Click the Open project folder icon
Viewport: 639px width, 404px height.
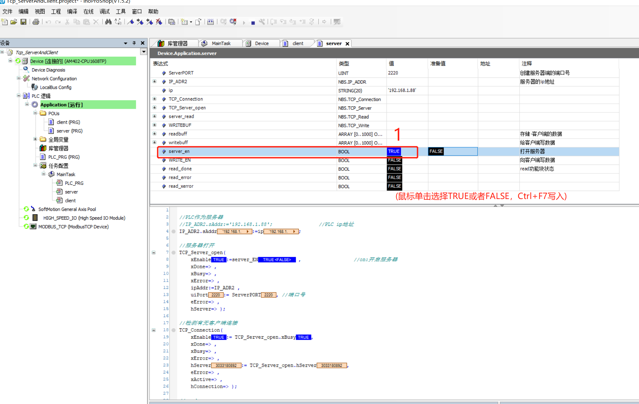[x=14, y=22]
